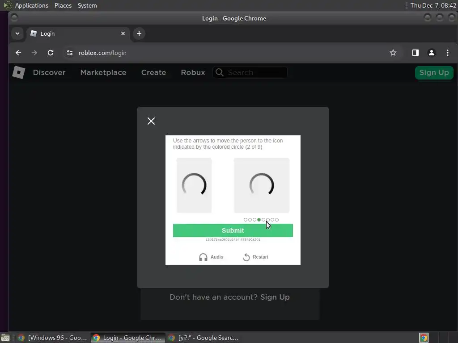
Task: Switch to Windows 96 taskbar window
Action: point(53,338)
